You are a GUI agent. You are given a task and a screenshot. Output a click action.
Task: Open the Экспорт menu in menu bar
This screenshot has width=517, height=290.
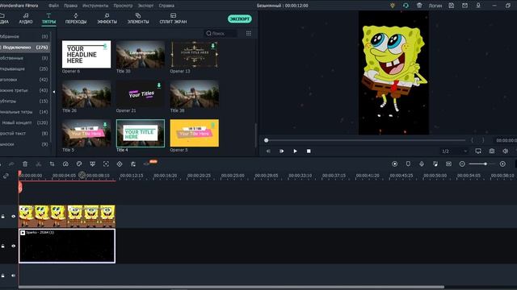[x=145, y=6]
